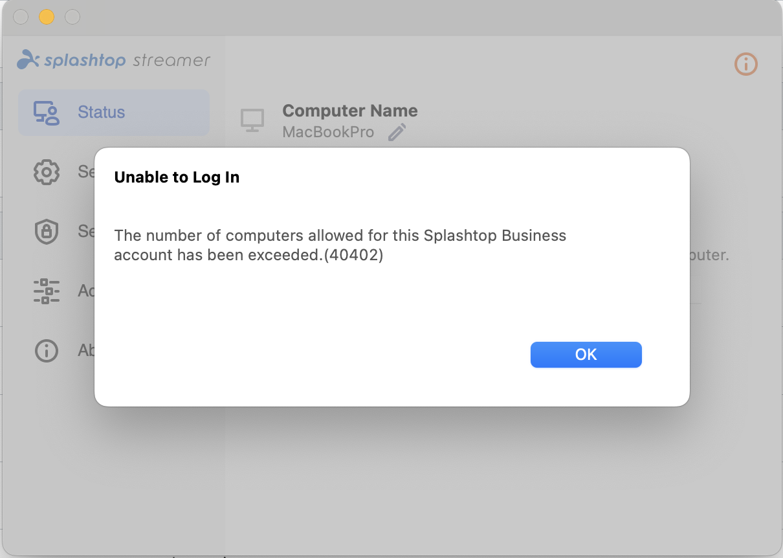783x558 pixels.
Task: Click the gray close window button
Action: pos(21,17)
